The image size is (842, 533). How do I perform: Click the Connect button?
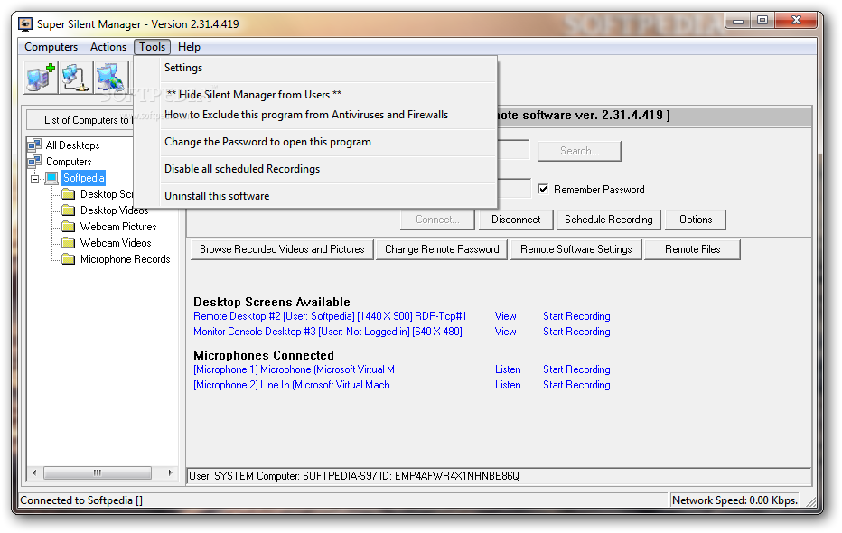[x=437, y=220]
